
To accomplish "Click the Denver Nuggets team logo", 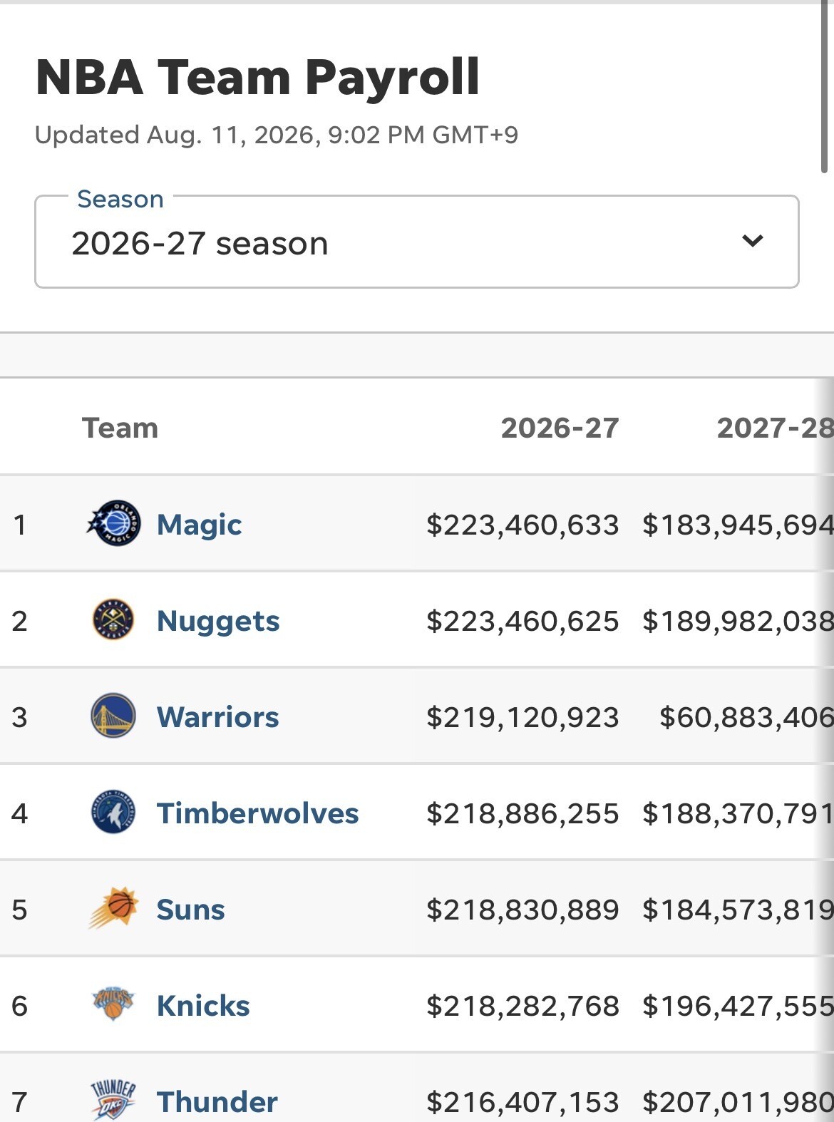I will click(113, 620).
